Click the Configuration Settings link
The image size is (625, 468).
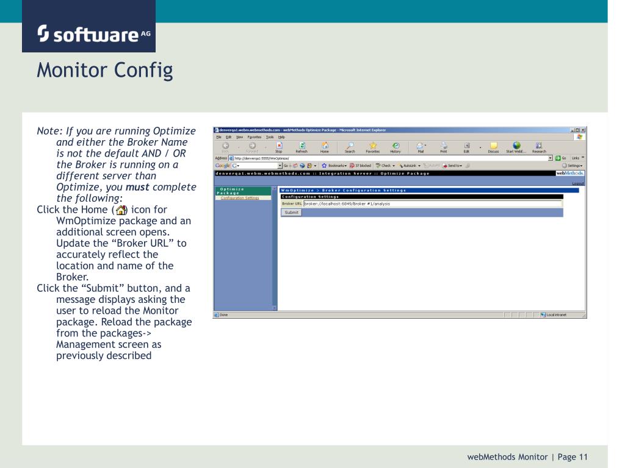(x=240, y=198)
